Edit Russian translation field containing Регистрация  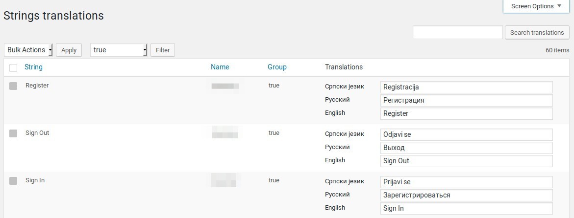pos(466,100)
